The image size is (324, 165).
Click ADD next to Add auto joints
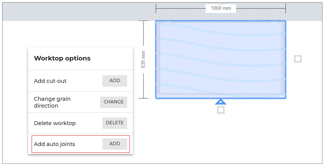115,144
